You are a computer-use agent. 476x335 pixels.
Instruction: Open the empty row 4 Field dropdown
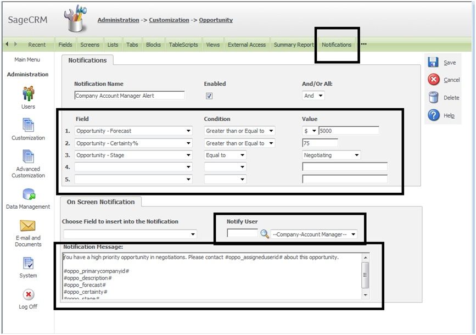(x=133, y=167)
